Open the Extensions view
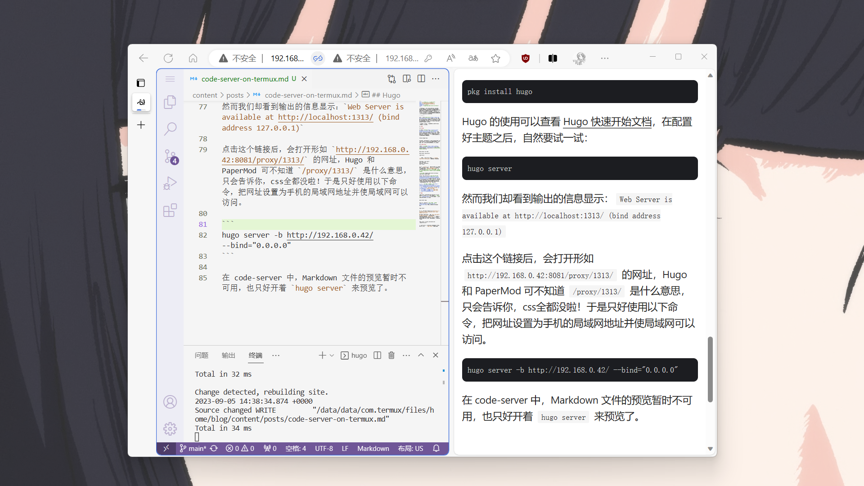 pos(170,210)
